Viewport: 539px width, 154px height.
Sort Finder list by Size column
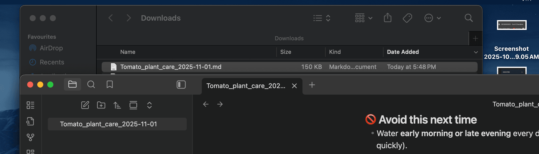286,52
